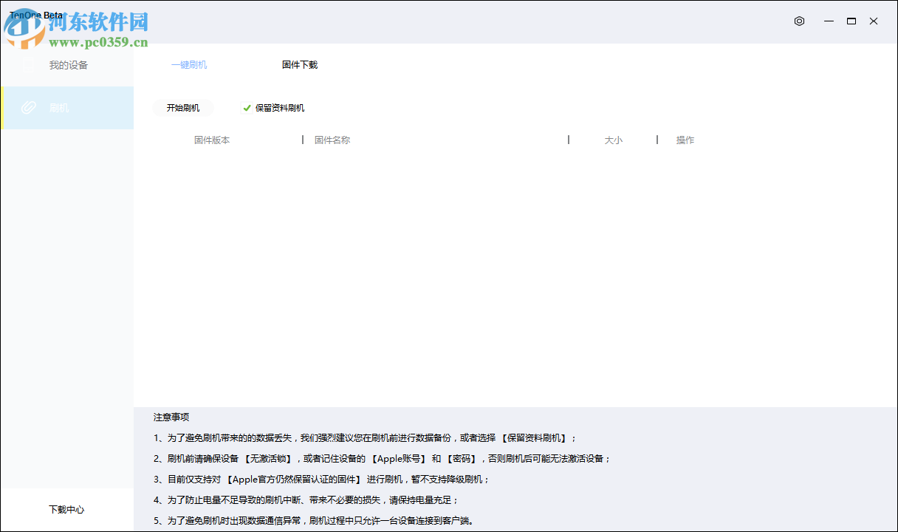
Task: Click the minimize icon in title bar
Action: (x=828, y=21)
